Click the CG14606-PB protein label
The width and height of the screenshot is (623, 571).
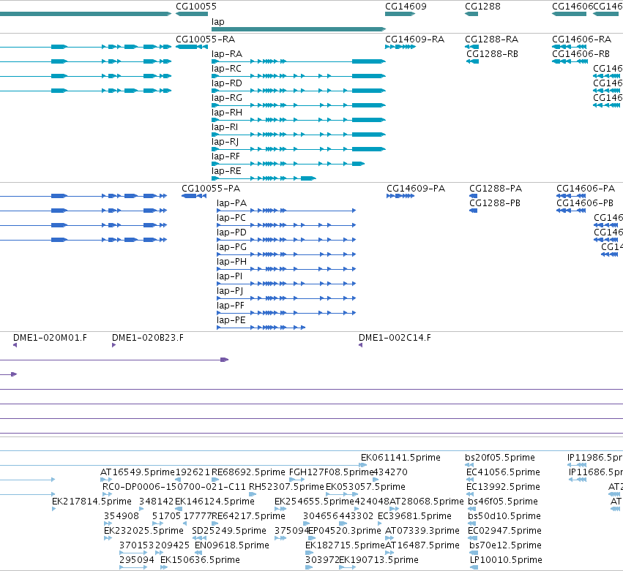pyautogui.click(x=585, y=203)
